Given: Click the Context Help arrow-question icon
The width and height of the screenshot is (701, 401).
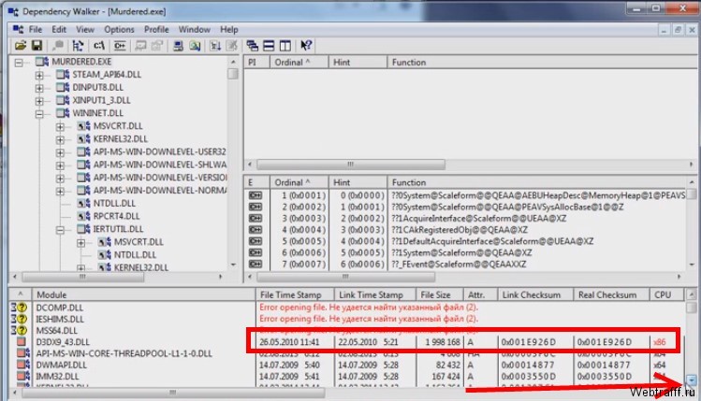Looking at the screenshot, I should coord(306,46).
